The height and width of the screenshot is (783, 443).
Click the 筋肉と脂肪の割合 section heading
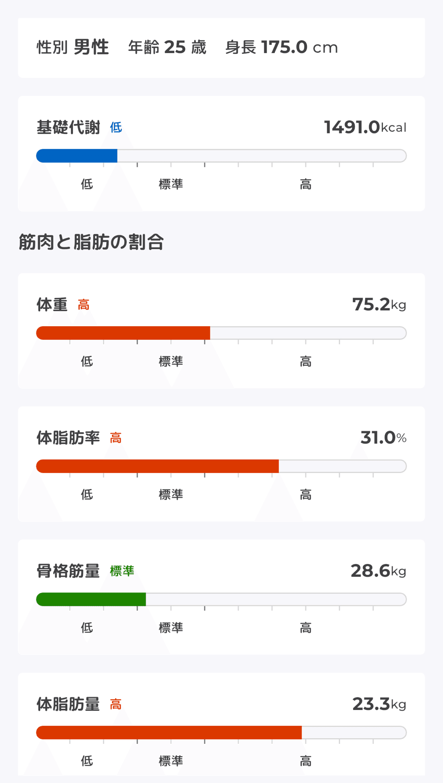click(x=91, y=242)
